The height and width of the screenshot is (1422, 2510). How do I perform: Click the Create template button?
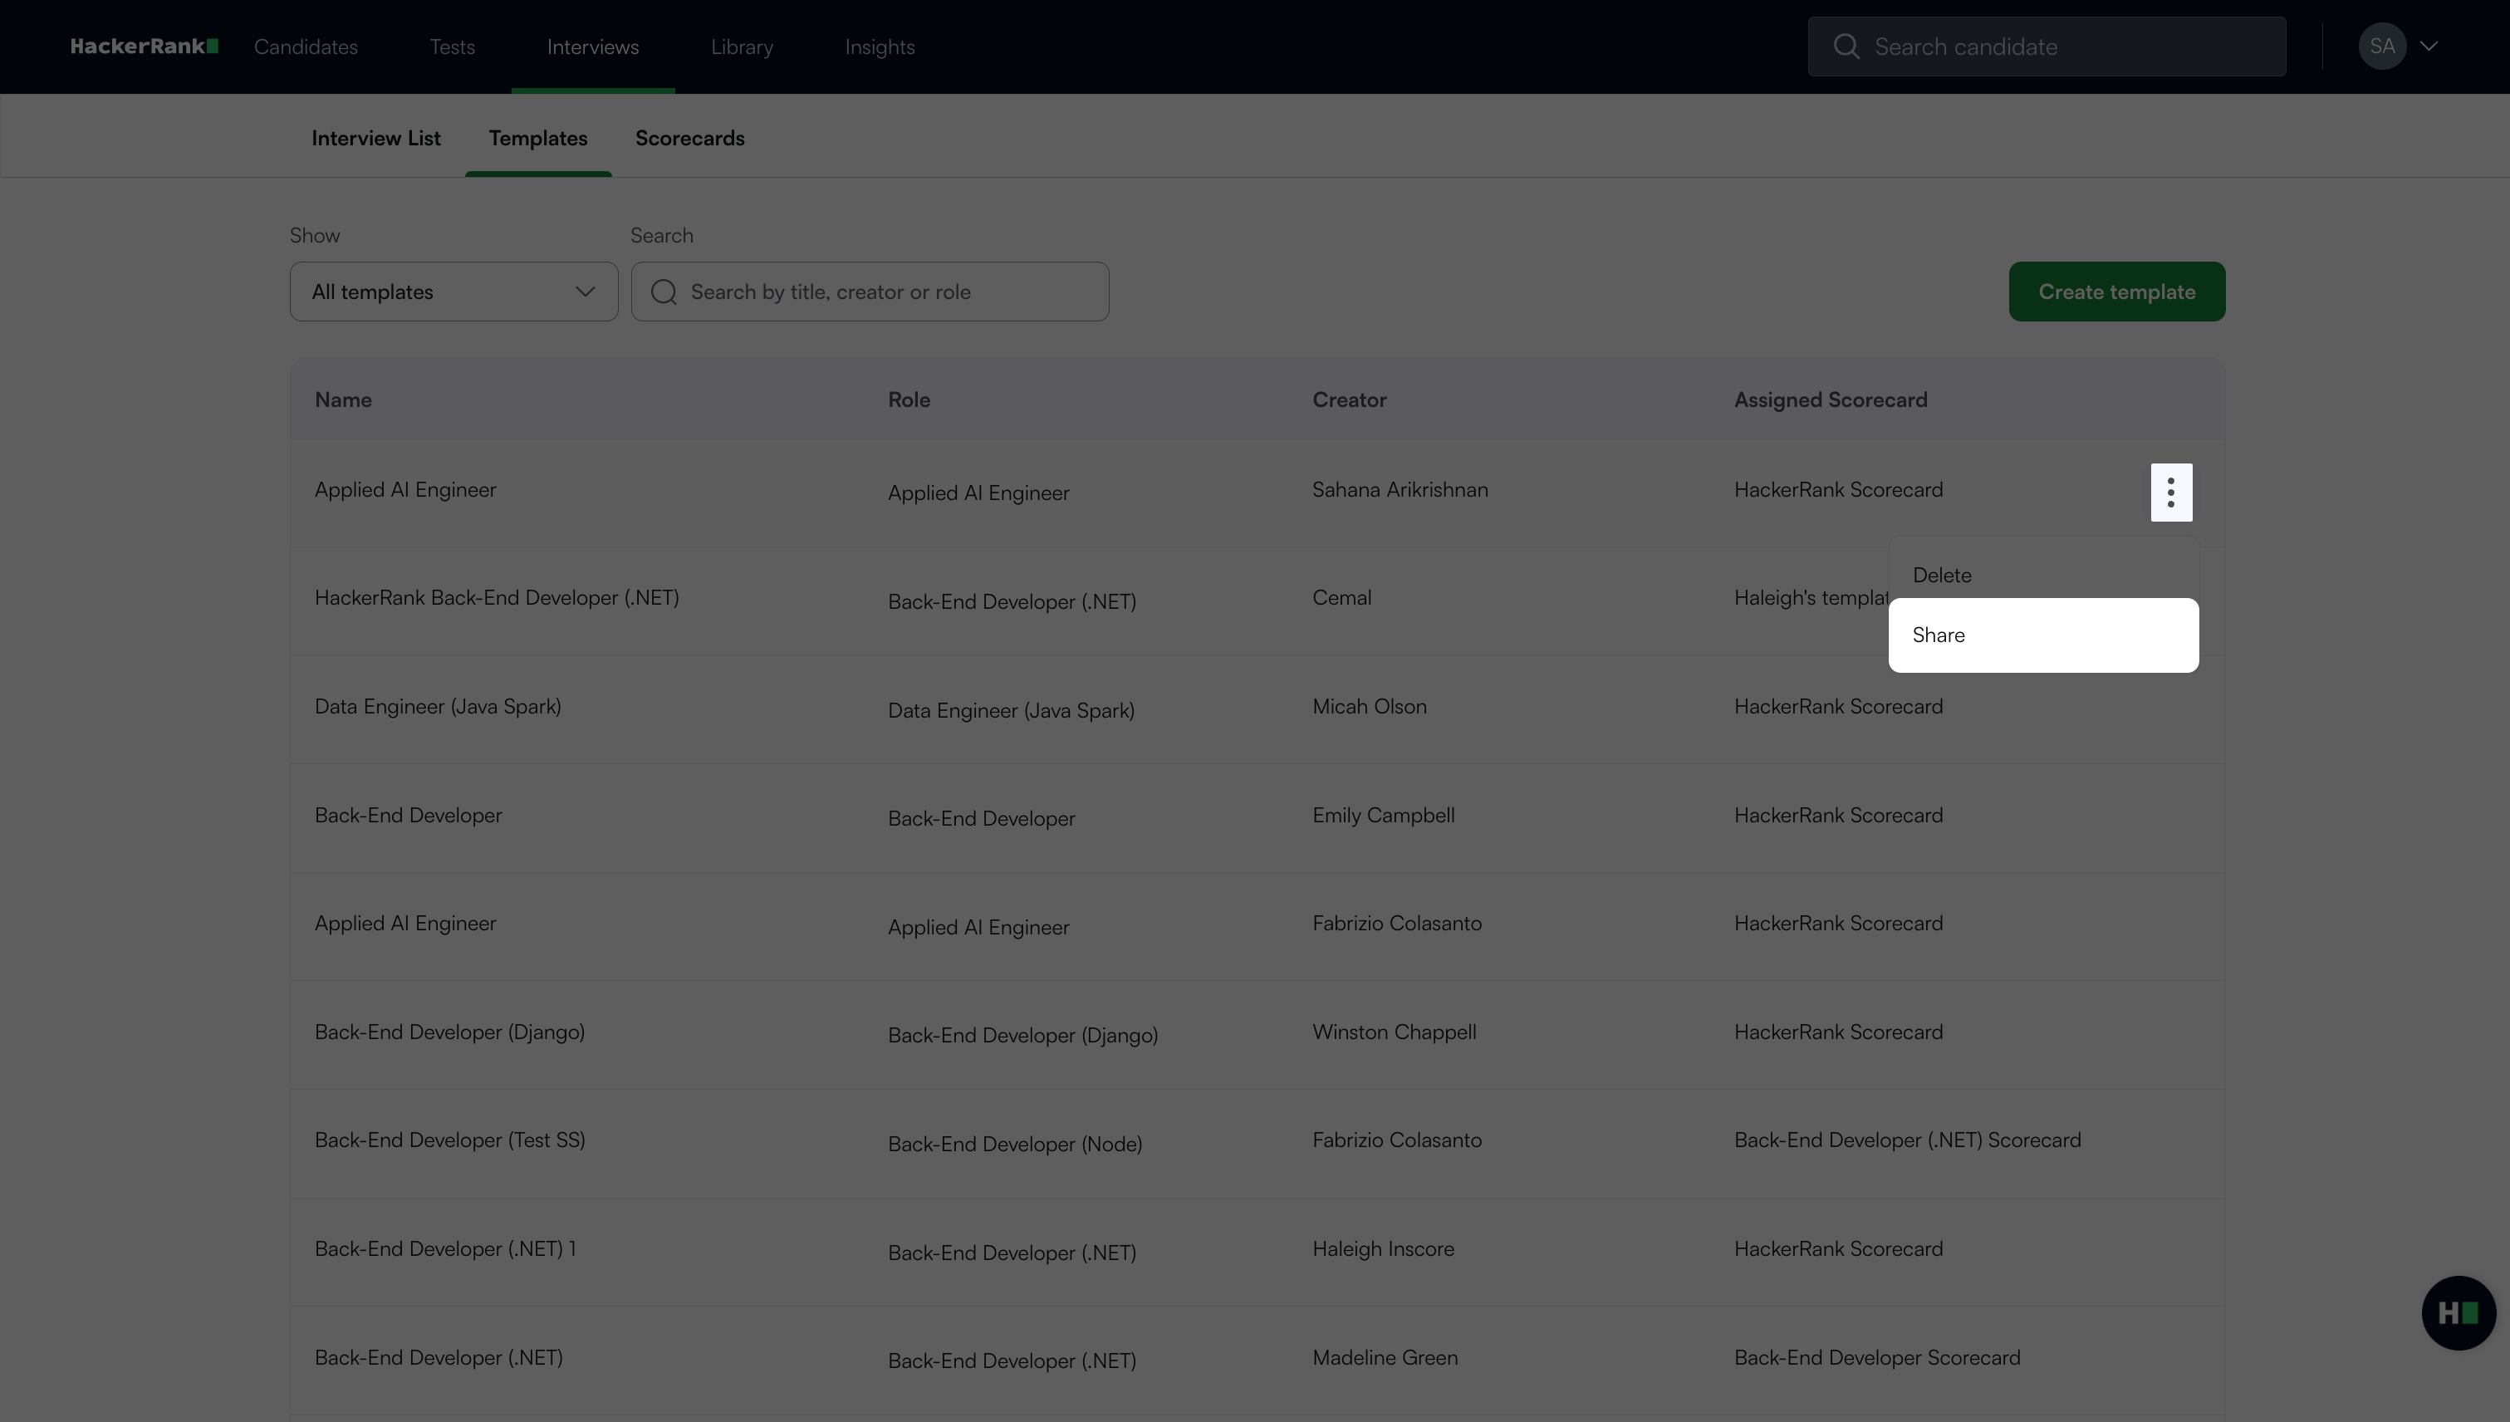point(2115,292)
